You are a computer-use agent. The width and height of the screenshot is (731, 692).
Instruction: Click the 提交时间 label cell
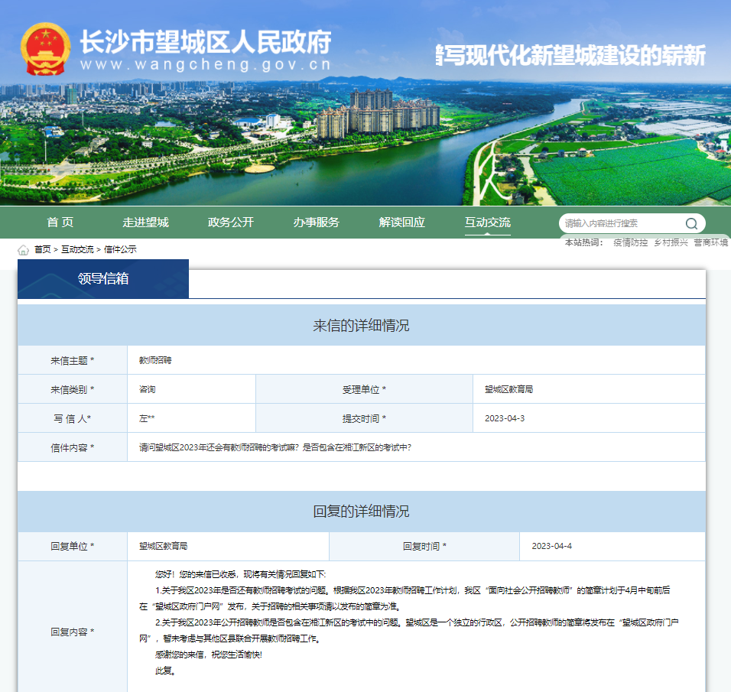click(364, 419)
